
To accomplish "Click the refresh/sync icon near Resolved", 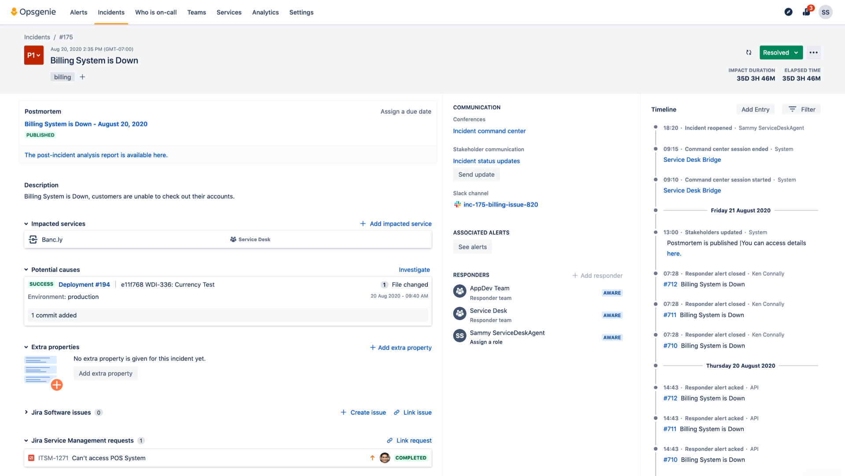I will point(749,53).
